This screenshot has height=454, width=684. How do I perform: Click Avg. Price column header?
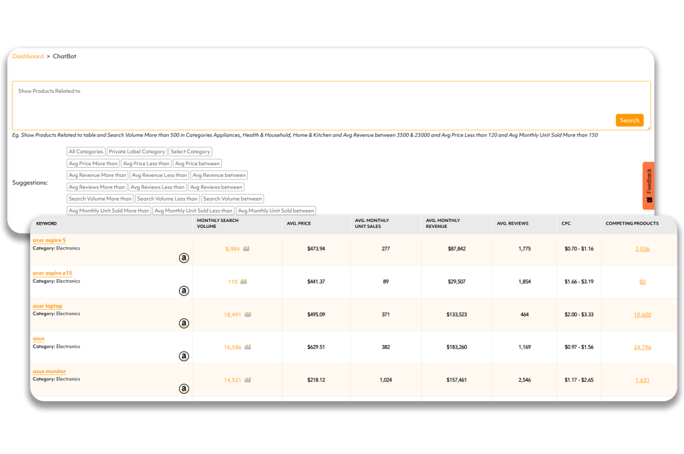point(299,223)
